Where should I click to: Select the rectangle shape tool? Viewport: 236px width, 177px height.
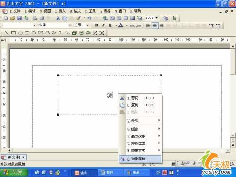click(x=14, y=33)
